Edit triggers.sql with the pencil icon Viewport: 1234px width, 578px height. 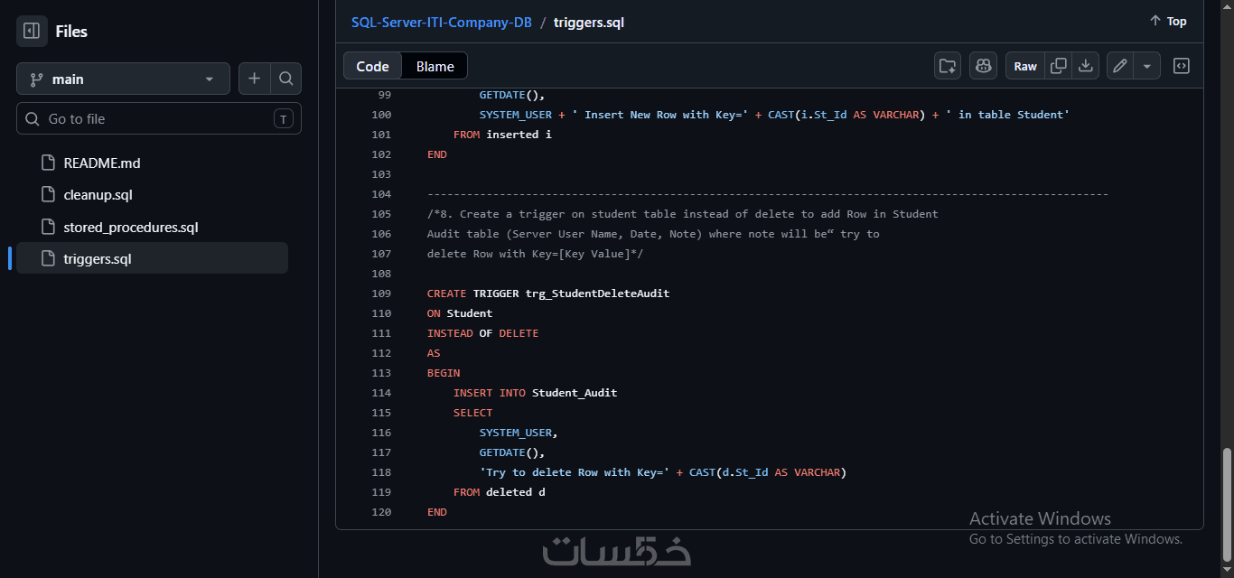[1120, 66]
